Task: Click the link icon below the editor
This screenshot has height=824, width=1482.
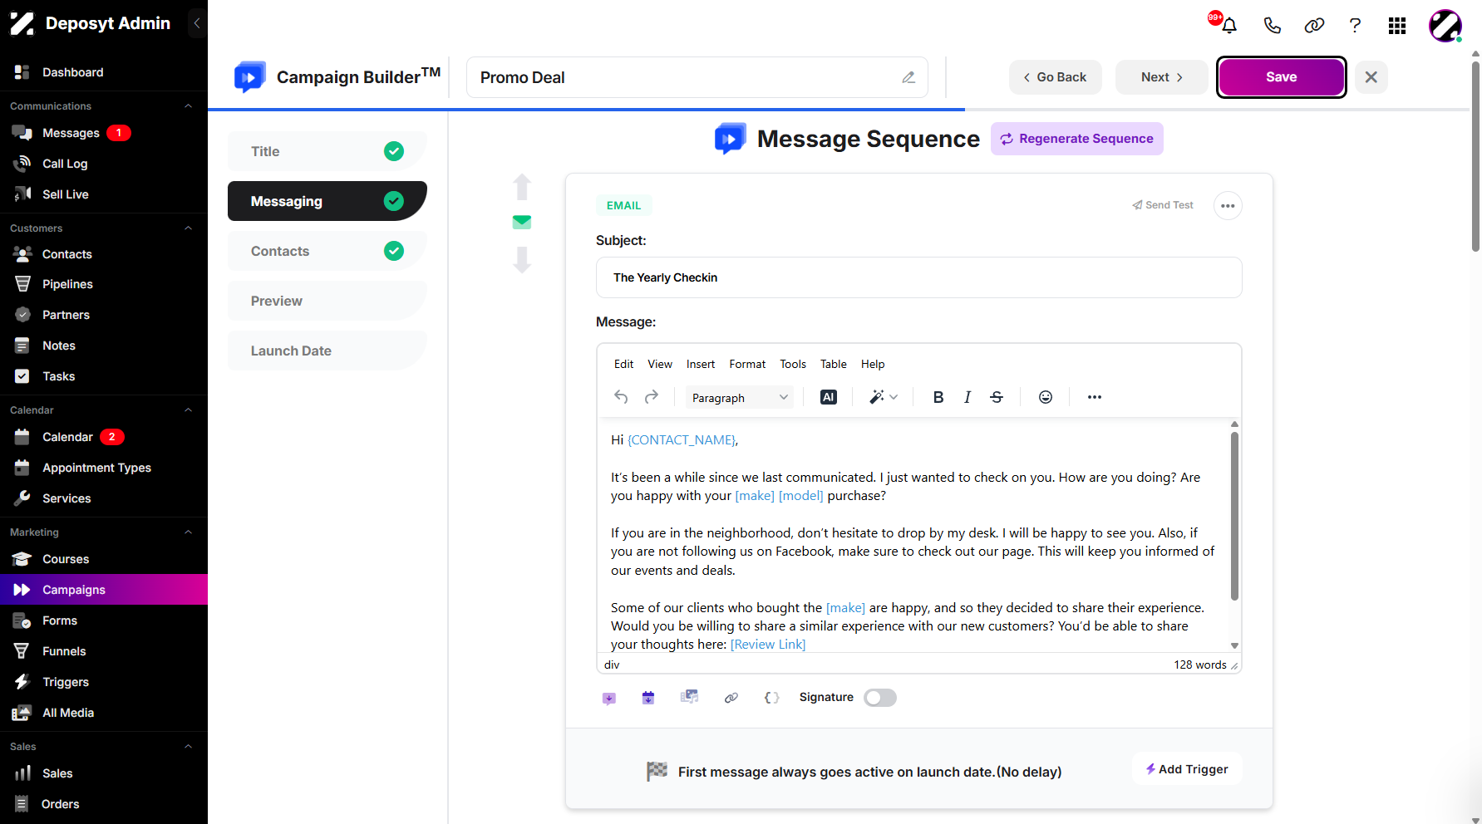Action: tap(731, 698)
